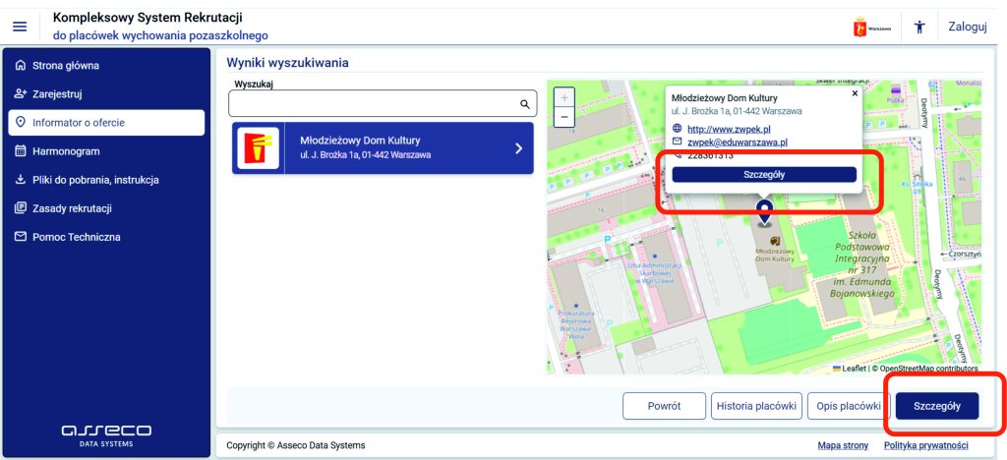Click the Wyszukaj search field

point(383,103)
